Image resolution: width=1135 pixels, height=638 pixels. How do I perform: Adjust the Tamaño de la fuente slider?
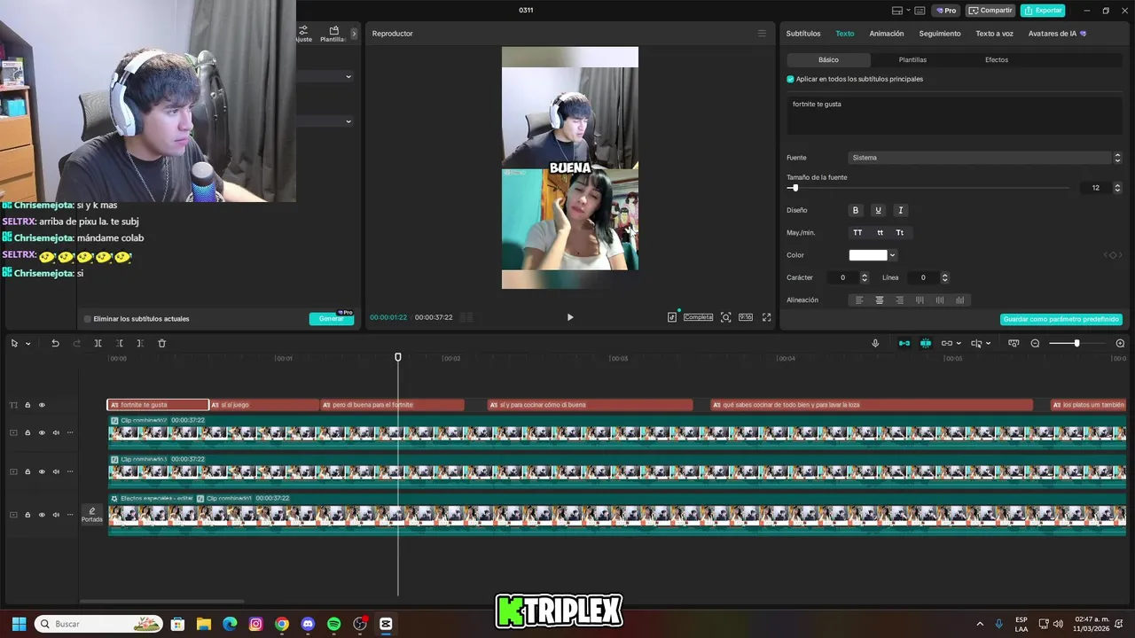tap(795, 188)
